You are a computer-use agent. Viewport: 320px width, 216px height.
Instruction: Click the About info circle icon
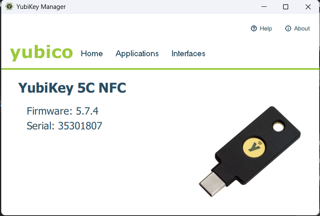[288, 28]
